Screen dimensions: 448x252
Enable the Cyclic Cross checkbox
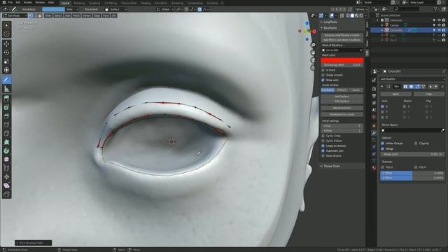(x=323, y=136)
